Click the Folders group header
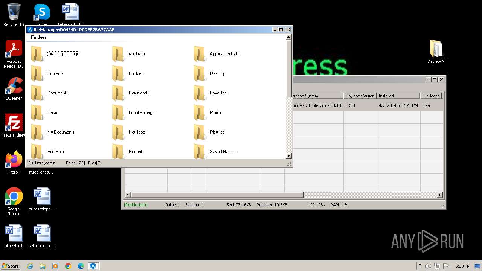The height and width of the screenshot is (271, 482). (39, 37)
